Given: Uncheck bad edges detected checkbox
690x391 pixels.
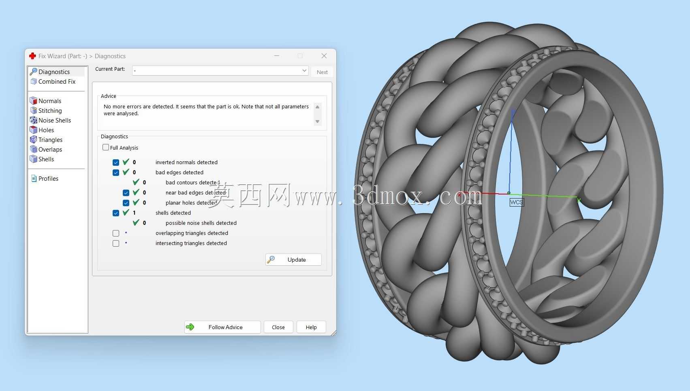Looking at the screenshot, I should coord(116,173).
